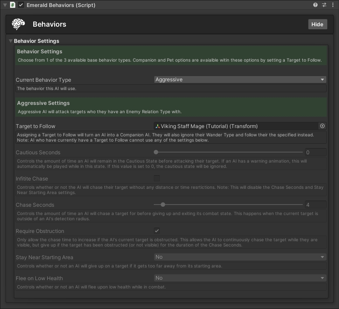Disable the Emerald Behaviors component checkbox
The width and height of the screenshot is (339, 309).
(x=21, y=5)
